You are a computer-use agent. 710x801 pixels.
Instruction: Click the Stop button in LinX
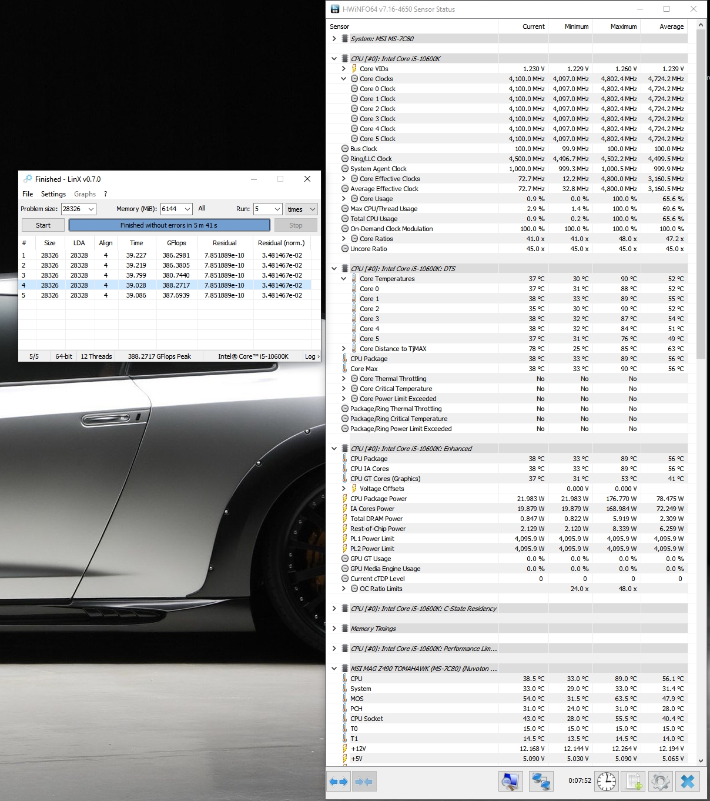pyautogui.click(x=296, y=225)
